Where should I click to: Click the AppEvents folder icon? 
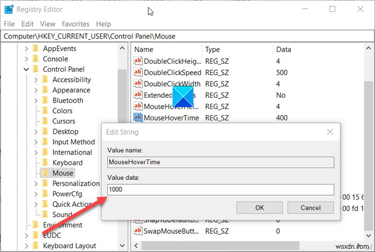coord(35,48)
